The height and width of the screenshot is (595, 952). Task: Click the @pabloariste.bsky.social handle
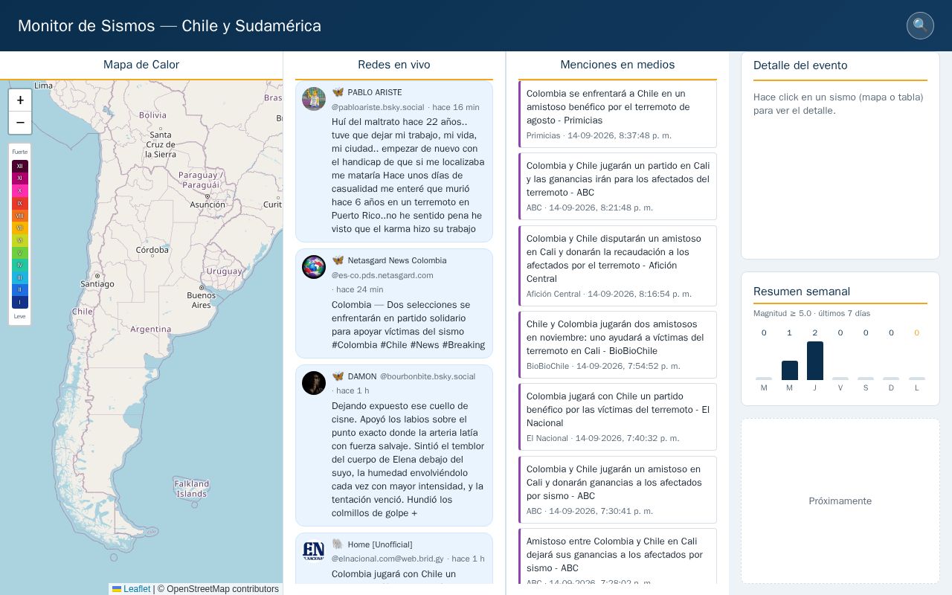point(378,107)
